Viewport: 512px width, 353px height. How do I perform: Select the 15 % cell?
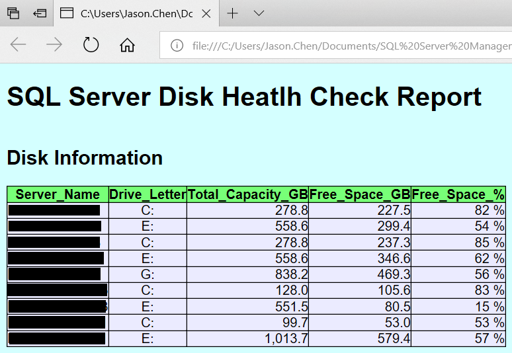click(x=458, y=307)
